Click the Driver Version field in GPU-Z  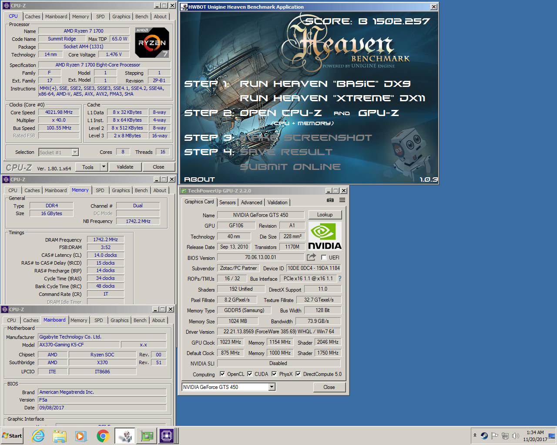point(278,332)
